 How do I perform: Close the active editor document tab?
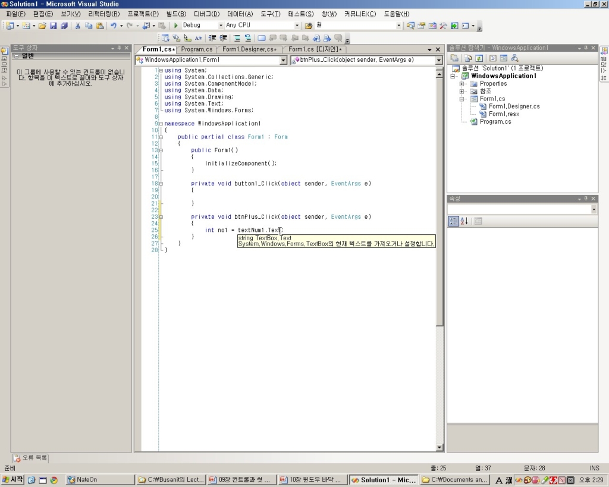point(438,50)
